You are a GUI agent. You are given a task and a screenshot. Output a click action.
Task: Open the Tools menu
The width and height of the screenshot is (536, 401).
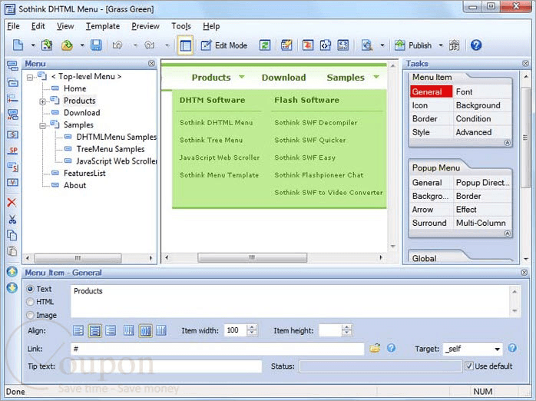click(181, 26)
